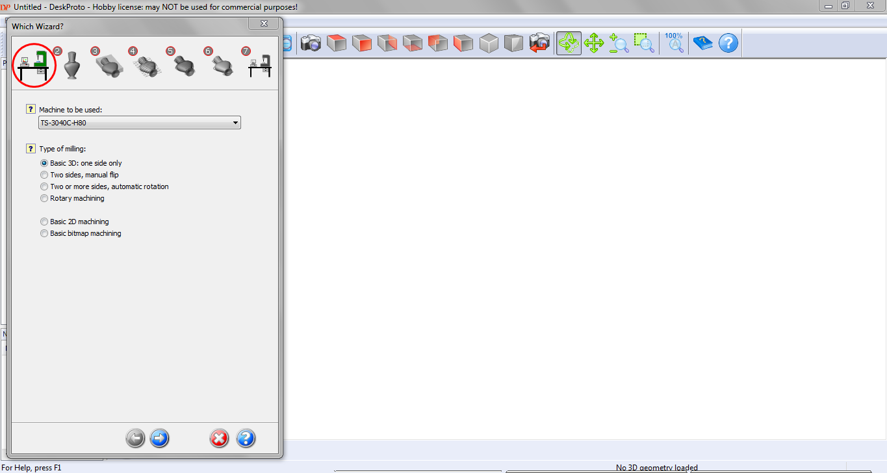Image resolution: width=887 pixels, height=473 pixels.
Task: Click the question mark beside Type of milling
Action: click(30, 148)
